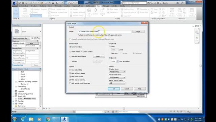Click the Close Hidden windows ribbon tool
Viewport: 216px width, 122px height.
coord(180,12)
